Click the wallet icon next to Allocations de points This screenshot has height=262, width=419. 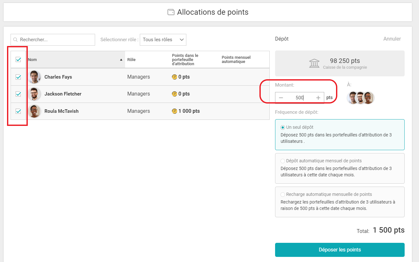point(171,12)
